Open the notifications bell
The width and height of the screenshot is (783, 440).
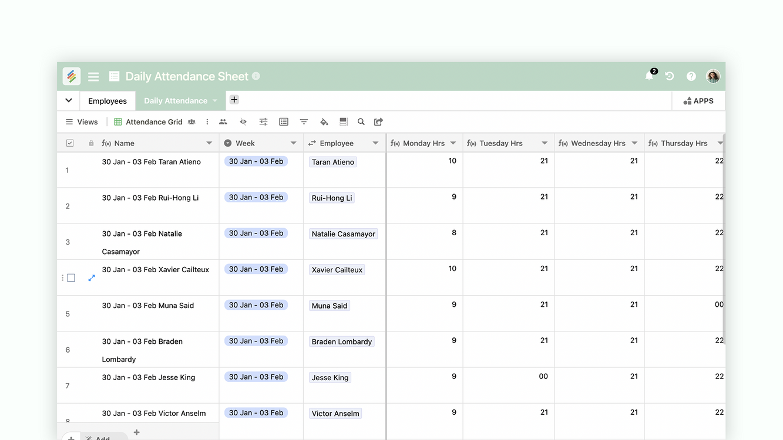coord(649,76)
